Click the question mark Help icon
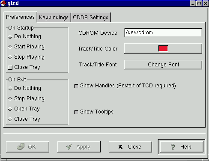This screenshot has width=209, height=161. (x=173, y=147)
